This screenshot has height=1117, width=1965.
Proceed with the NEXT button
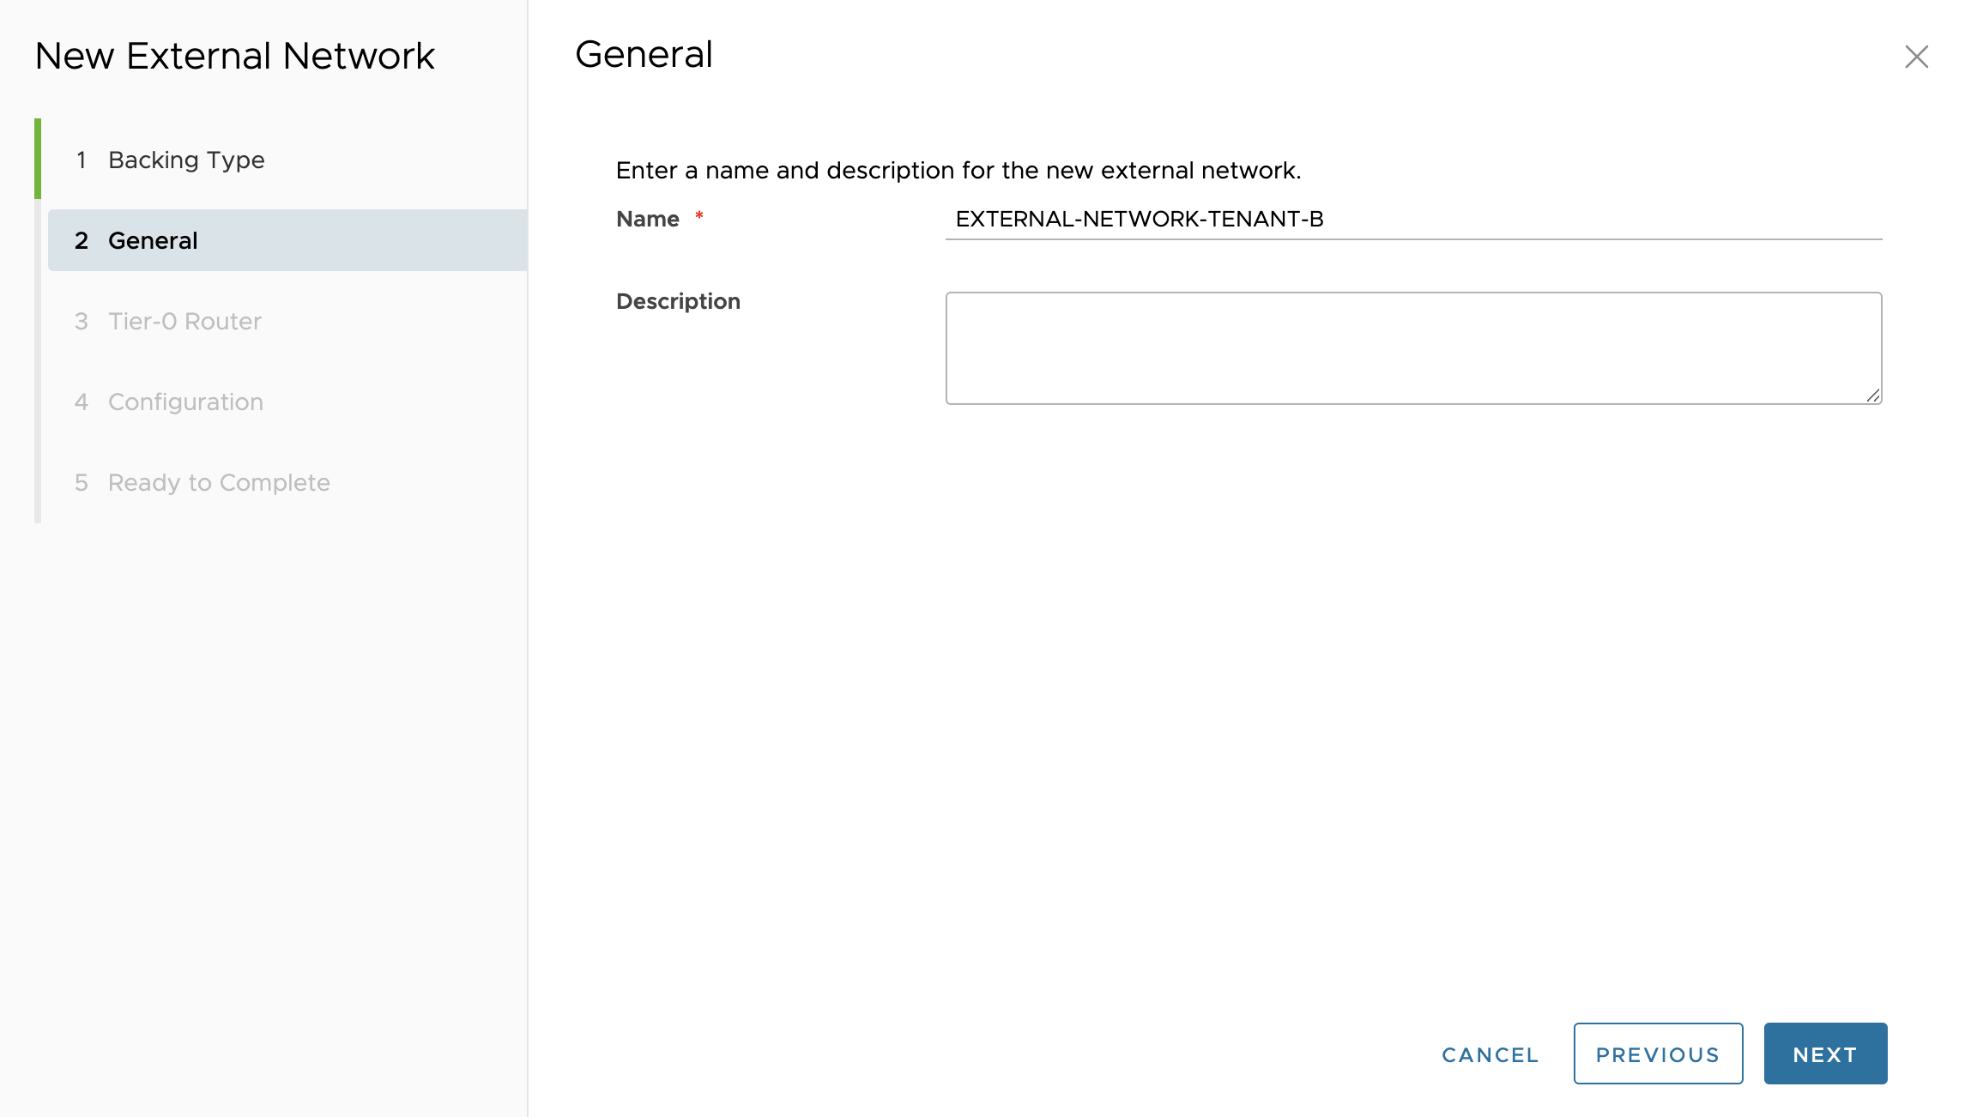[x=1825, y=1054]
